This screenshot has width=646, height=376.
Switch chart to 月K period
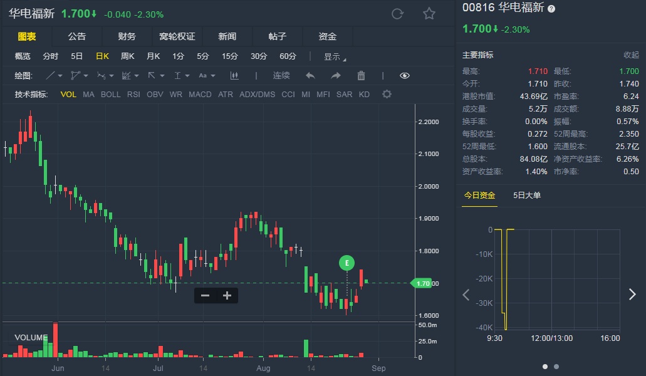[154, 56]
